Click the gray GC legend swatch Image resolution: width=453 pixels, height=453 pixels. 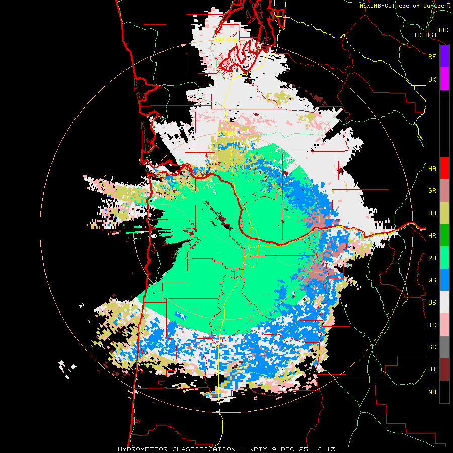(444, 347)
